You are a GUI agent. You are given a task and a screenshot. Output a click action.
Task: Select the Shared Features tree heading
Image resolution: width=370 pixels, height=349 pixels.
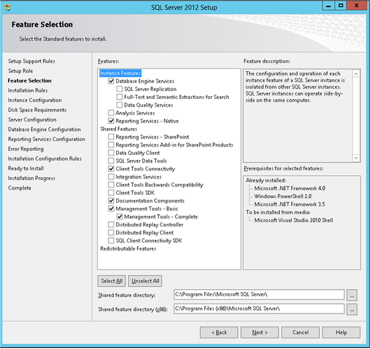coord(118,129)
